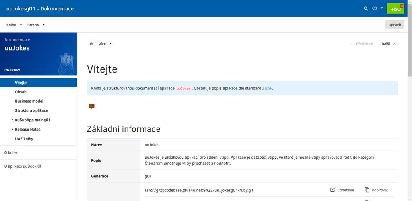Click the ssh git repository URL text
Image resolution: width=412 pixels, height=201 pixels.
click(x=199, y=190)
